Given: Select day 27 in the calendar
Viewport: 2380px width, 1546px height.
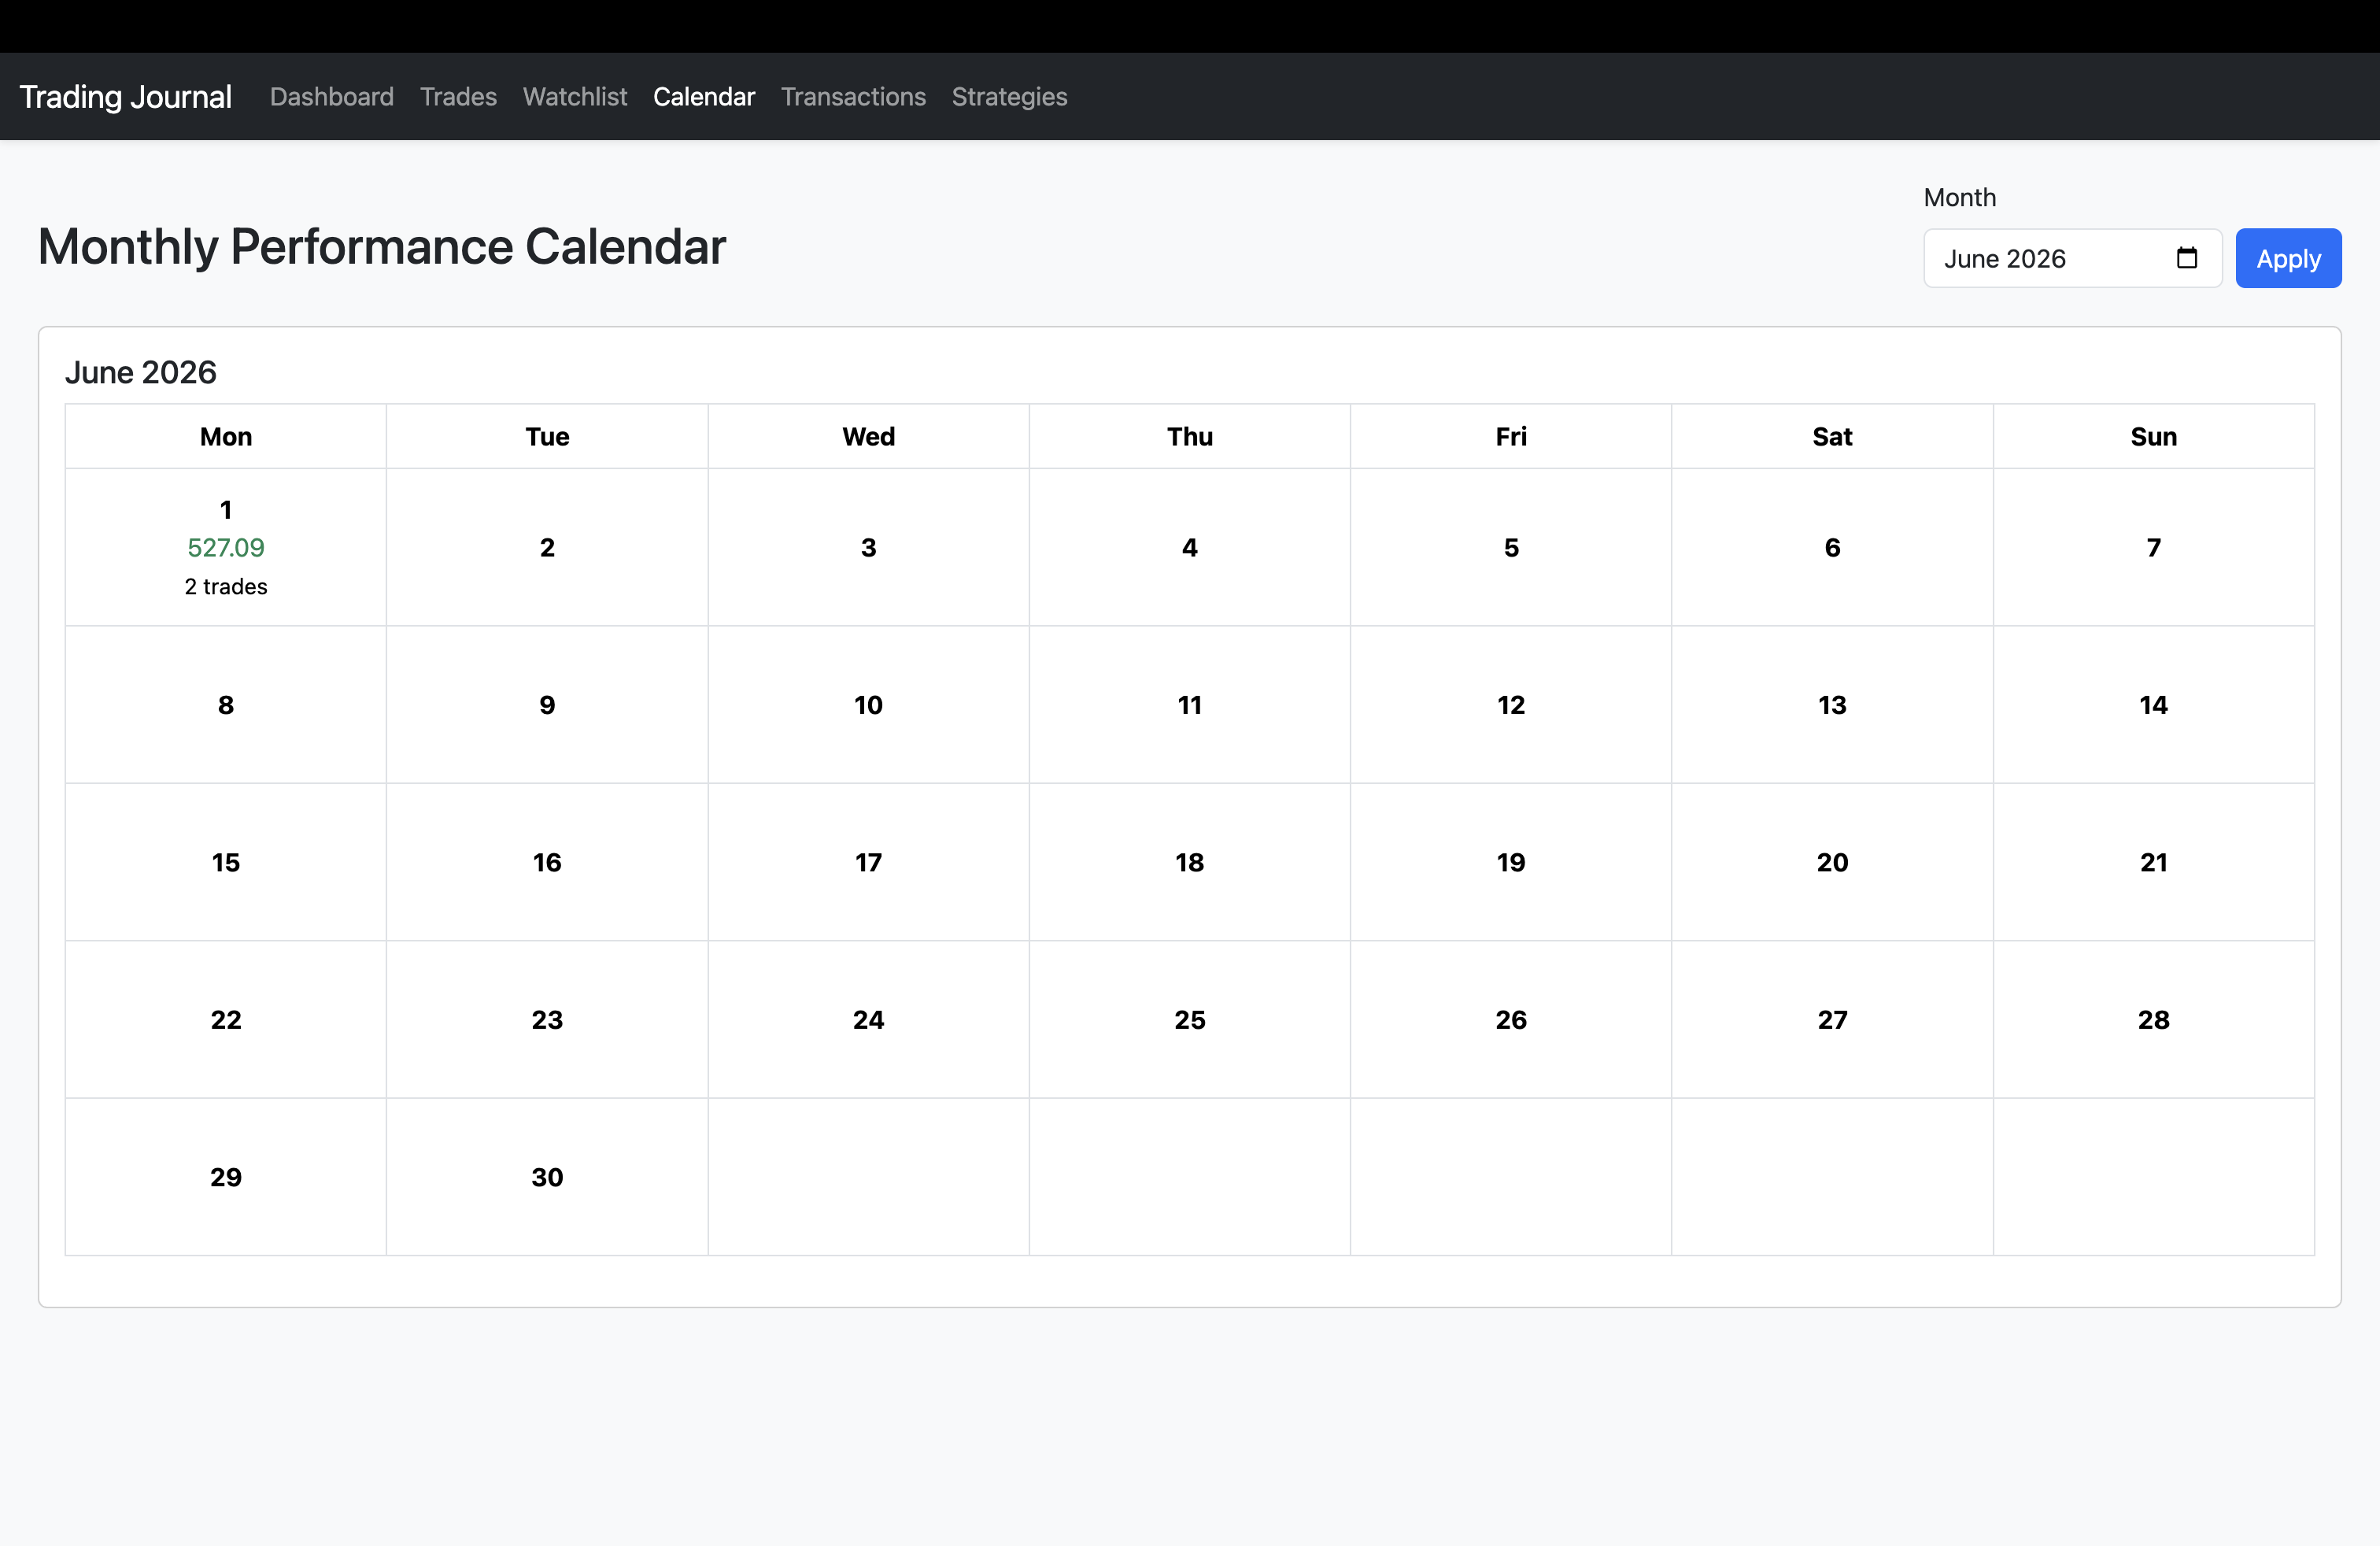Looking at the screenshot, I should pyautogui.click(x=1832, y=1020).
